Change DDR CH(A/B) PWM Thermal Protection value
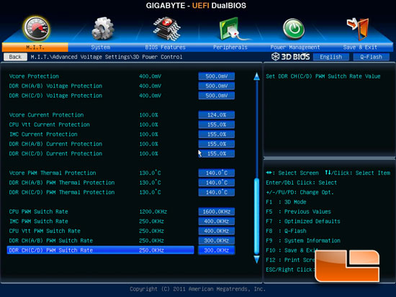Viewport: 396px width, 297px height. tap(217, 183)
